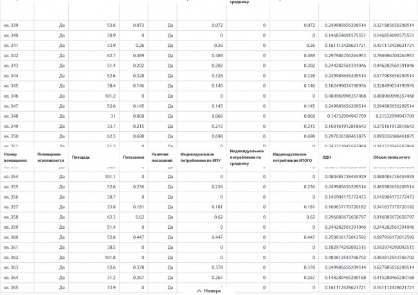Click the total value 0.321985656209514

pos(394,25)
